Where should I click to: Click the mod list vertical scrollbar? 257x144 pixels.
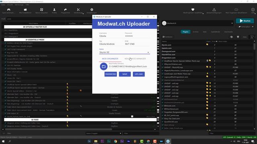[x=158, y=27]
